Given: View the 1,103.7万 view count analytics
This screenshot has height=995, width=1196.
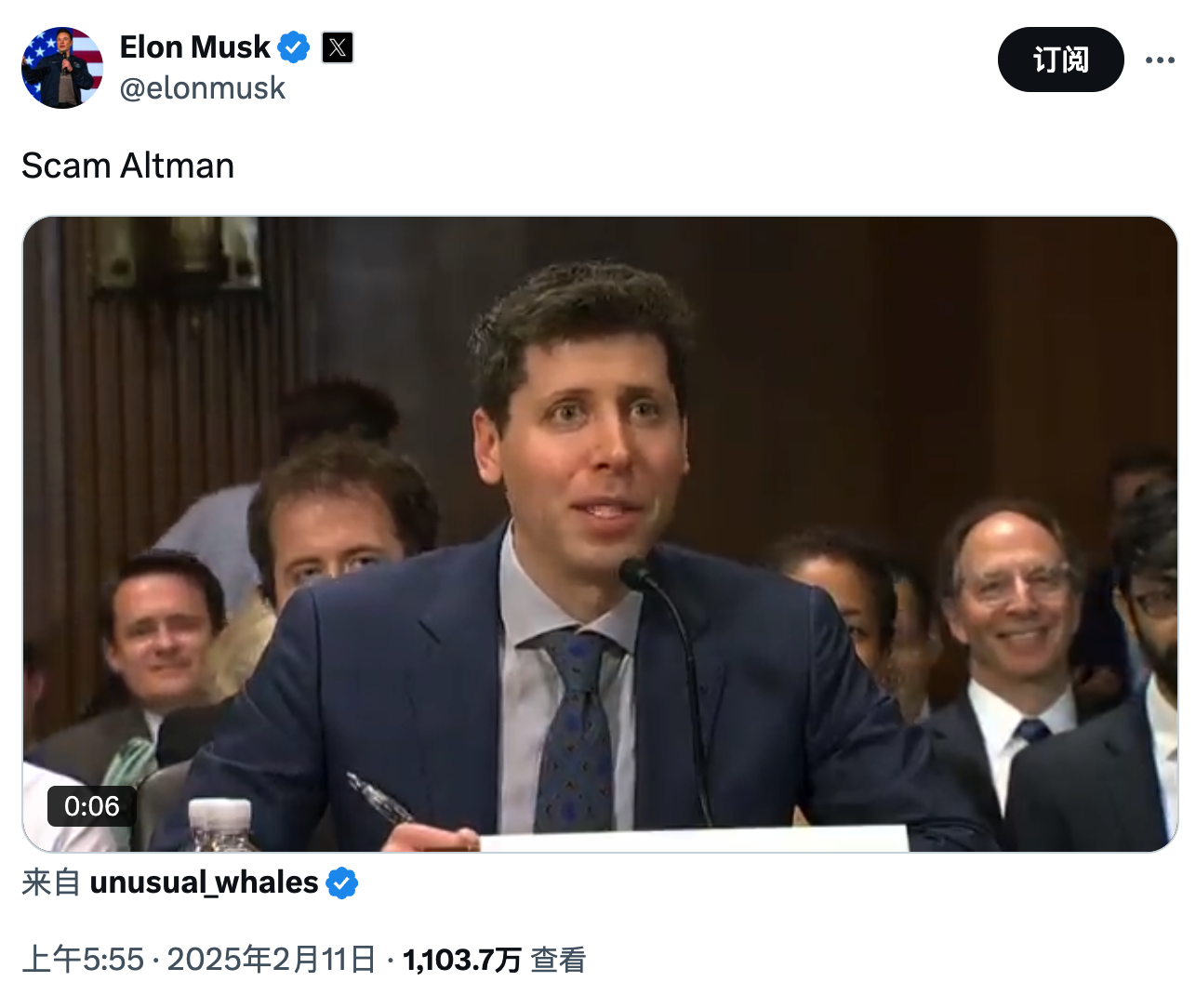Looking at the screenshot, I should point(462,960).
